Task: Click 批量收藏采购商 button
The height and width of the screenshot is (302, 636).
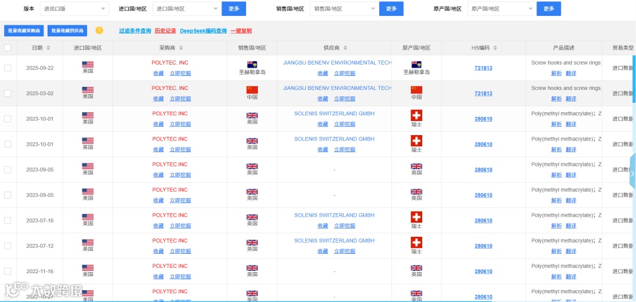Action: [24, 31]
